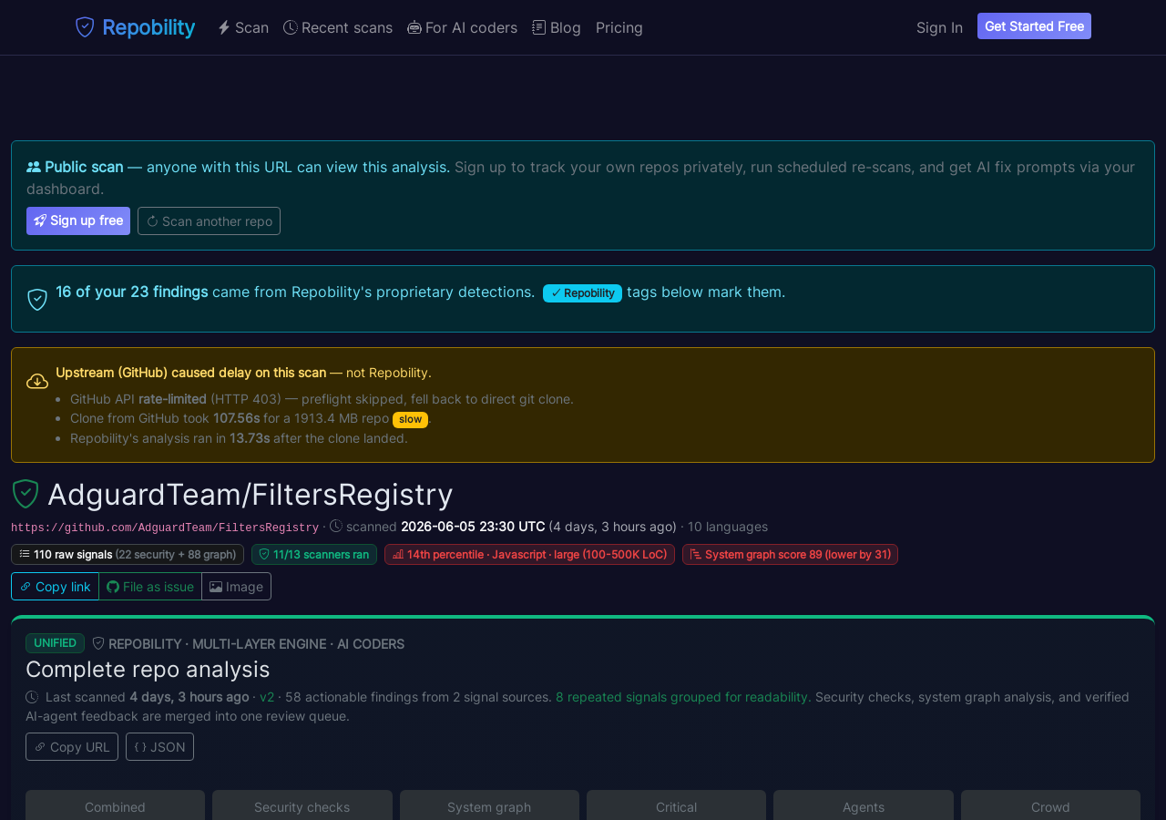Image resolution: width=1166 pixels, height=820 pixels.
Task: Click rocket icon on Sign up free
Action: (x=40, y=220)
